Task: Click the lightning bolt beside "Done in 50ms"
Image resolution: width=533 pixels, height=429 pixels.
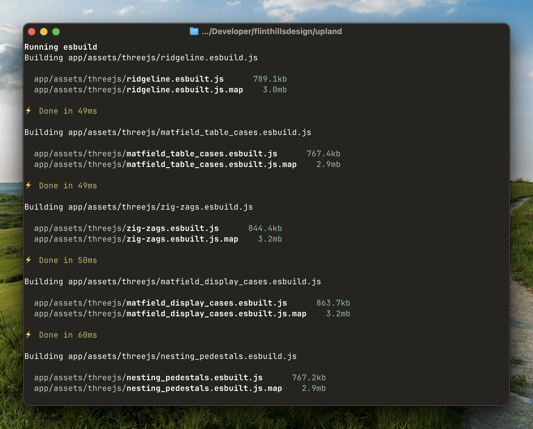Action: (x=29, y=260)
